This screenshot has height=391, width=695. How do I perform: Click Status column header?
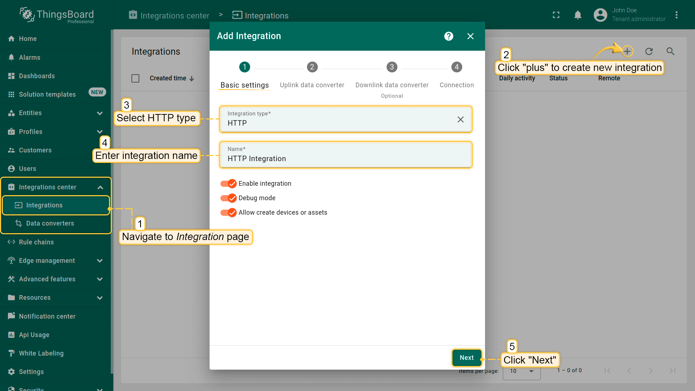[x=558, y=78]
